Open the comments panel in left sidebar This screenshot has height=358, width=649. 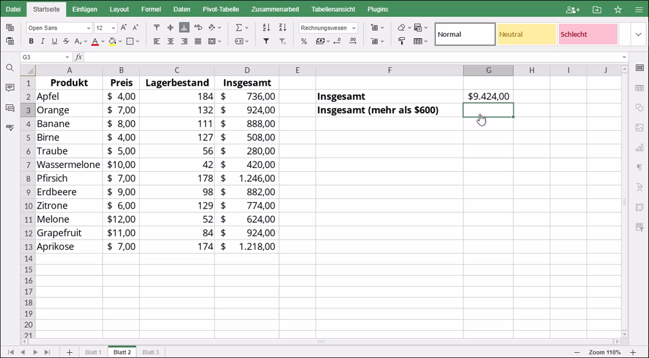10,88
